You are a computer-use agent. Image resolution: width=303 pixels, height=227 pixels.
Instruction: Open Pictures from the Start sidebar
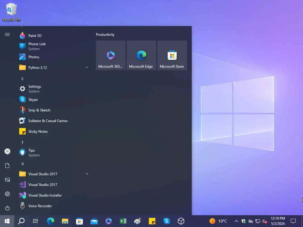pyautogui.click(x=7, y=180)
